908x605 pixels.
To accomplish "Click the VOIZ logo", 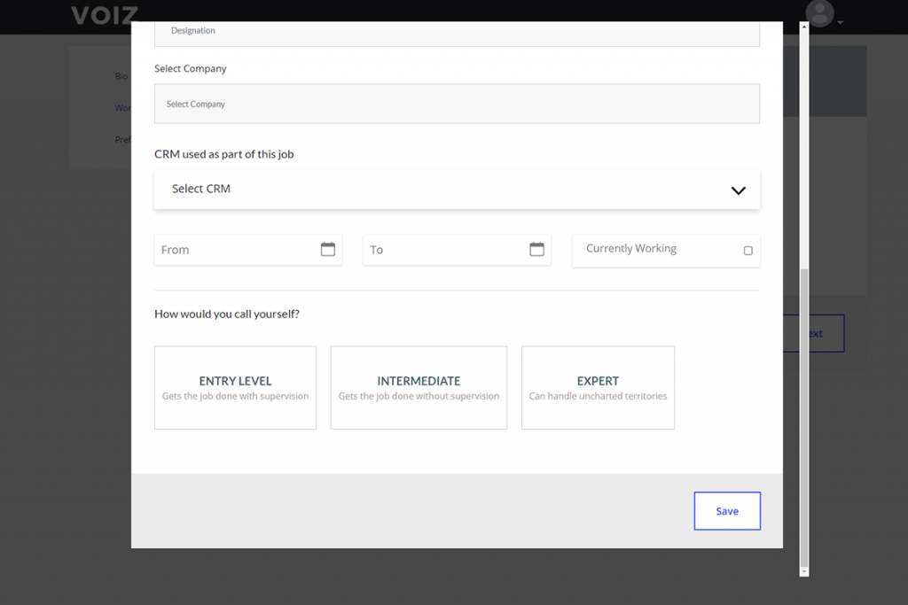I will click(x=105, y=16).
